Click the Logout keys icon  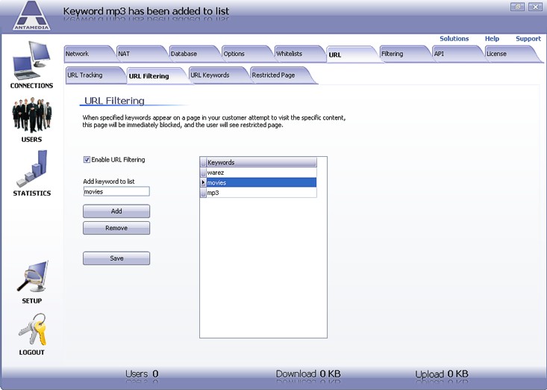31,330
